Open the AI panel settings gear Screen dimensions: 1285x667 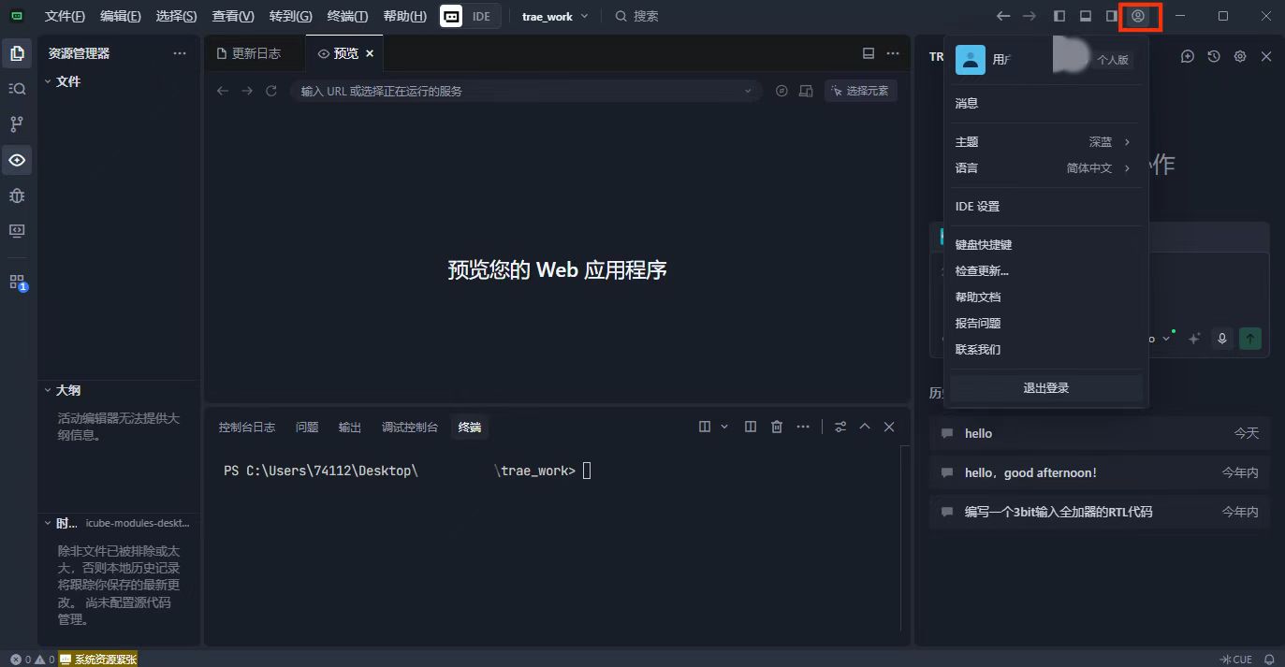[1240, 56]
